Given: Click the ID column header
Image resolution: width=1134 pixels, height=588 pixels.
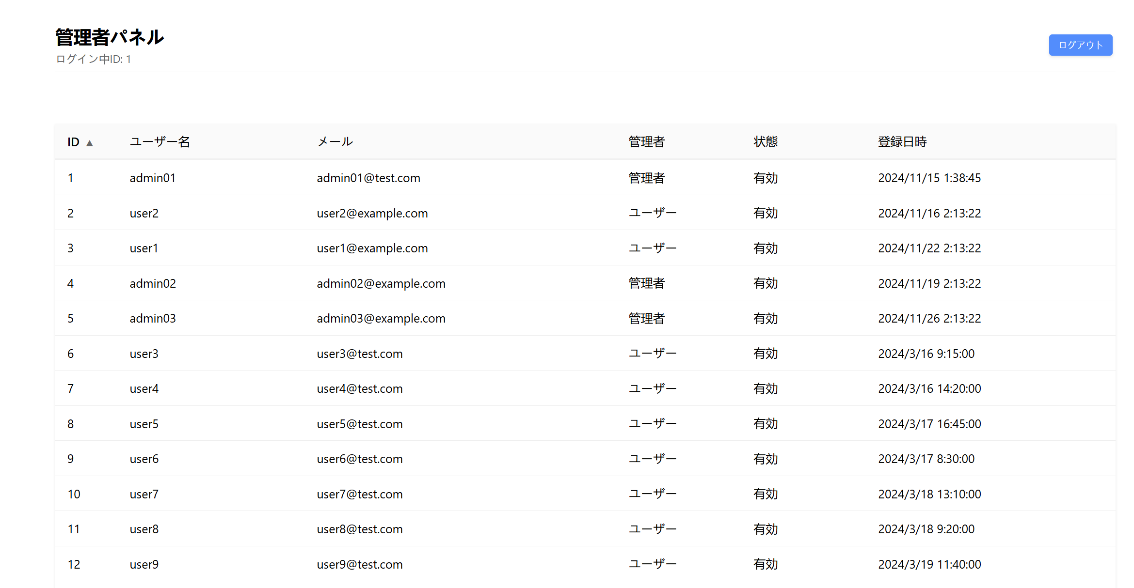Looking at the screenshot, I should 73,142.
